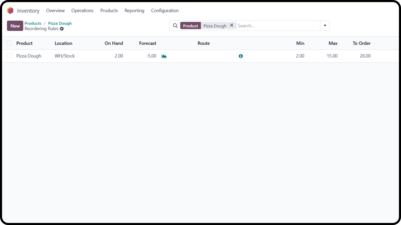Edit the Max value 15.00 cell

332,56
